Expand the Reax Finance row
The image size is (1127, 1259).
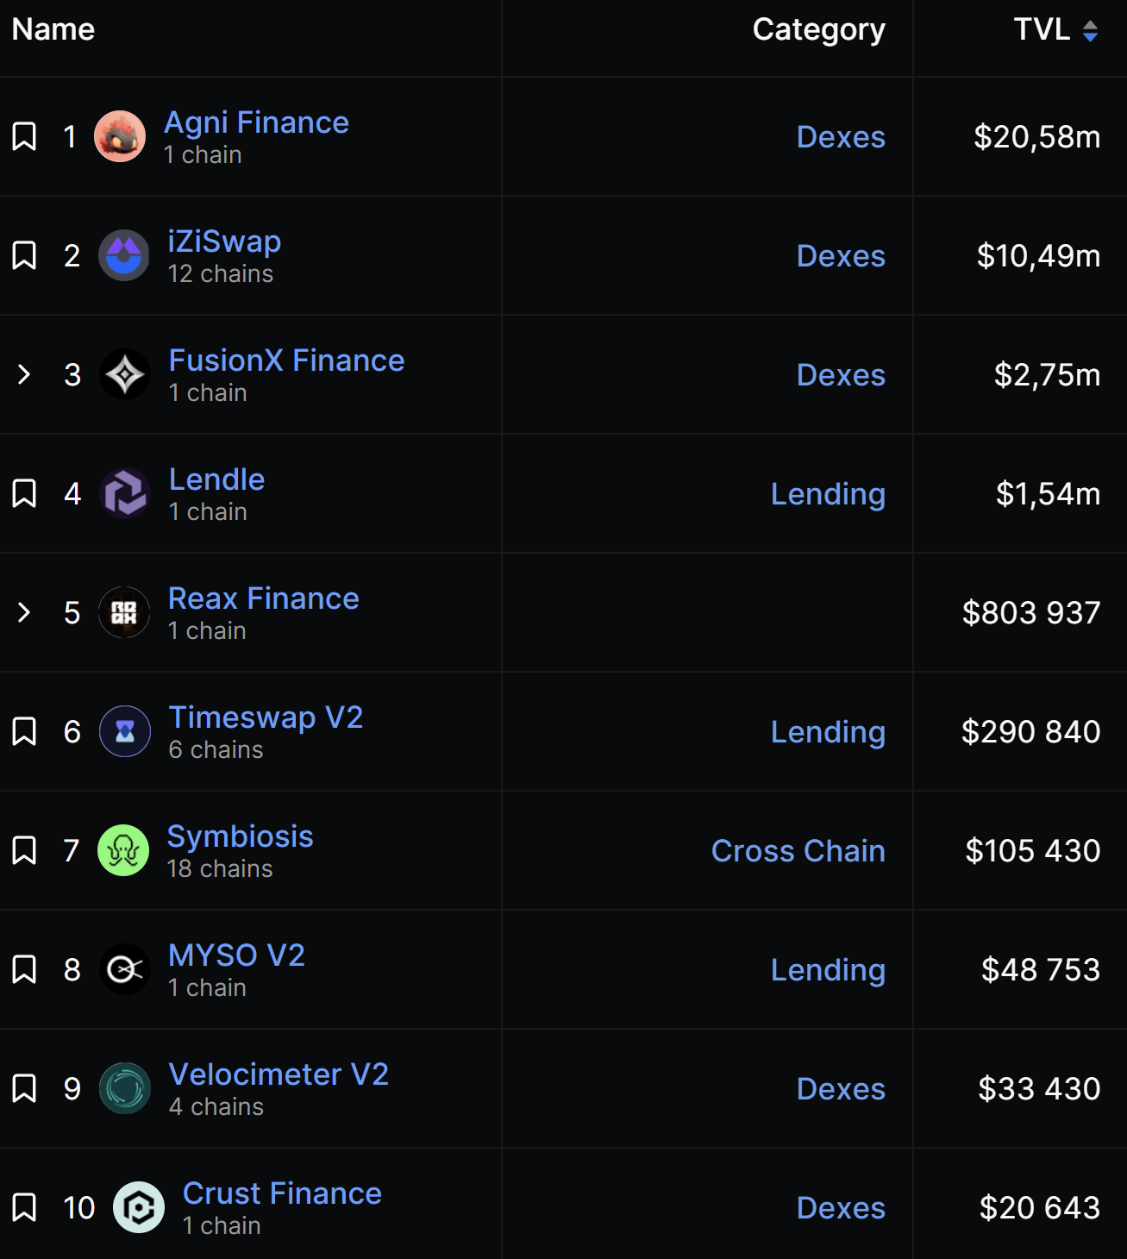coord(24,612)
